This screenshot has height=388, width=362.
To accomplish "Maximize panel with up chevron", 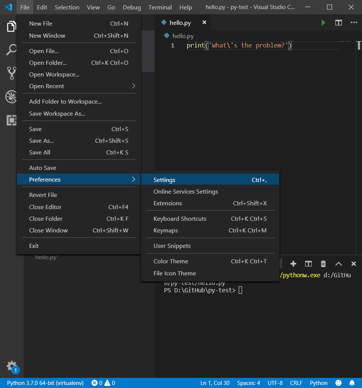I will pos(339,264).
